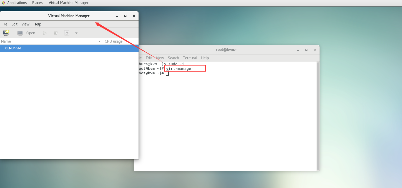Click the Name column sort arrow
The image size is (402, 188).
(x=99, y=41)
